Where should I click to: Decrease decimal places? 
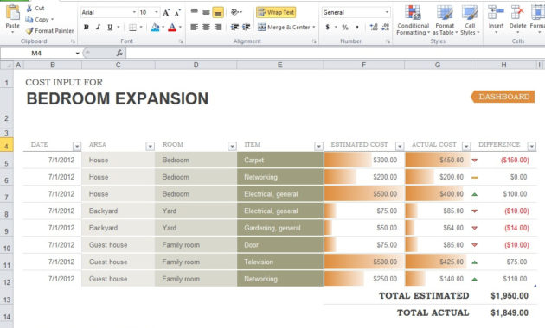click(x=385, y=27)
